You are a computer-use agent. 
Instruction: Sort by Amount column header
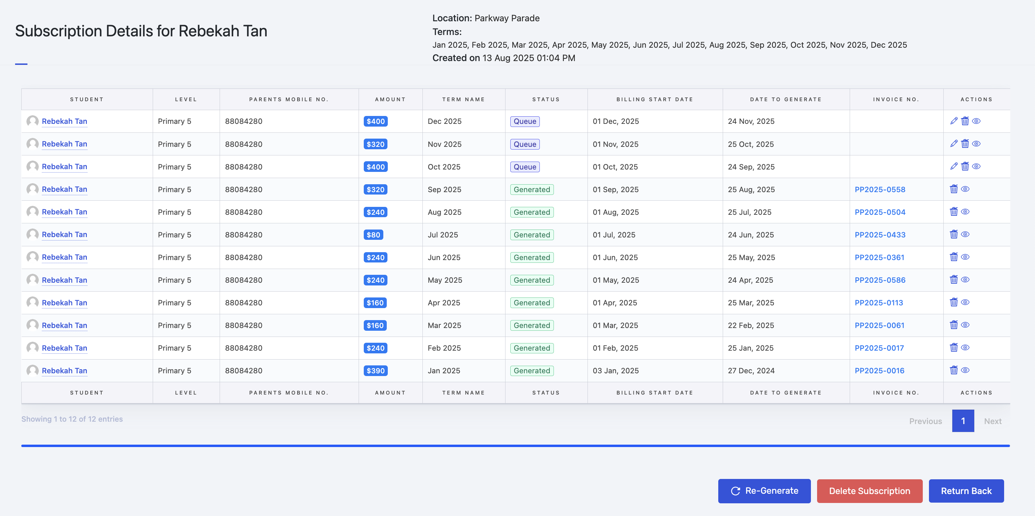click(390, 99)
